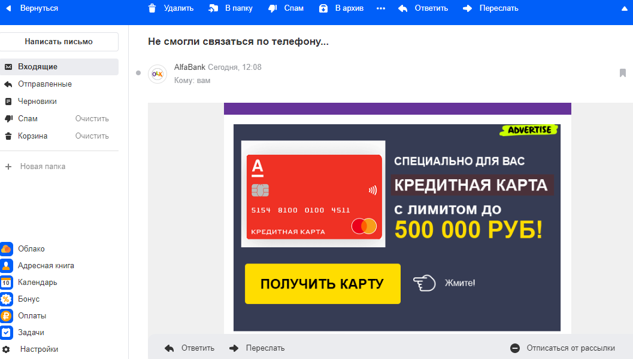Click the Вернуться text in the toolbar
The width and height of the screenshot is (633, 359).
pos(39,8)
